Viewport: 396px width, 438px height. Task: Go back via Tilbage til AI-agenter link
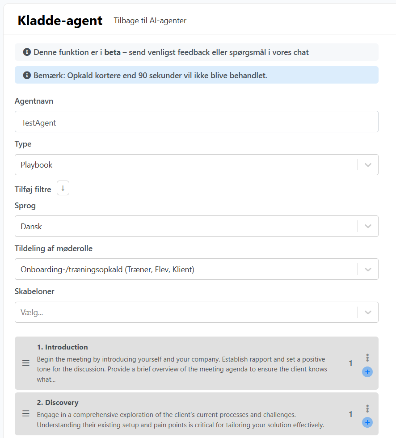point(150,21)
